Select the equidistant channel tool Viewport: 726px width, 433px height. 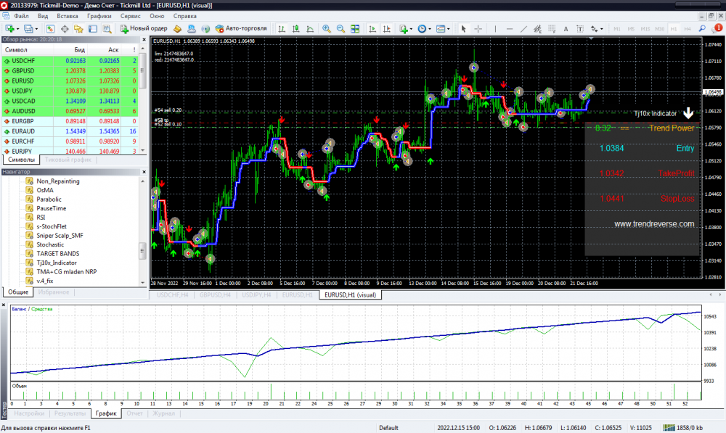click(x=537, y=29)
